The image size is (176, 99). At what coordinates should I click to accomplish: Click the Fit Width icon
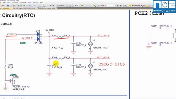pos(73,5)
